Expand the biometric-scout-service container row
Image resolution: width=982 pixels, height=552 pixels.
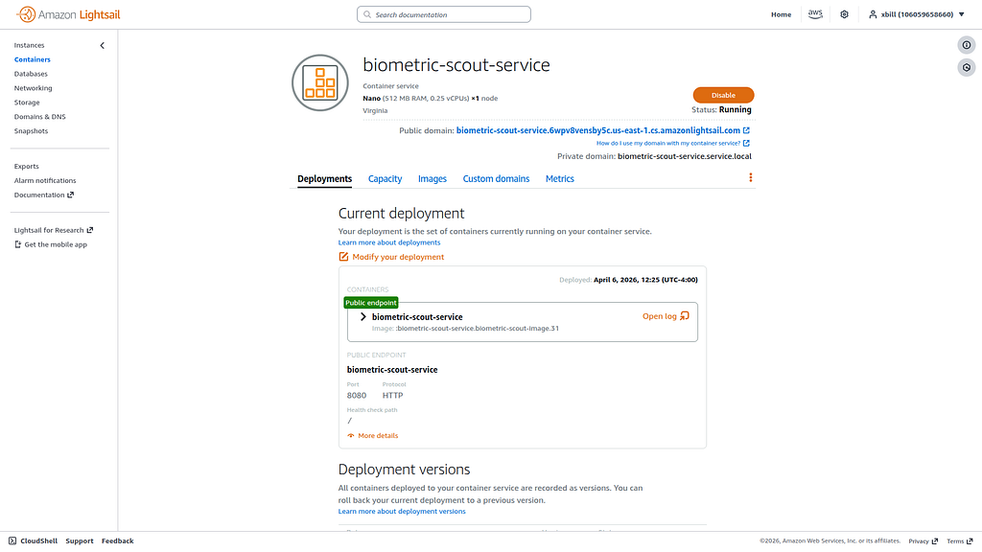(x=363, y=316)
